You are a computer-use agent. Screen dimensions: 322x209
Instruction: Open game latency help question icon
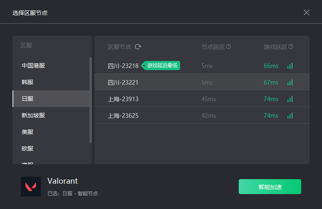(x=291, y=47)
